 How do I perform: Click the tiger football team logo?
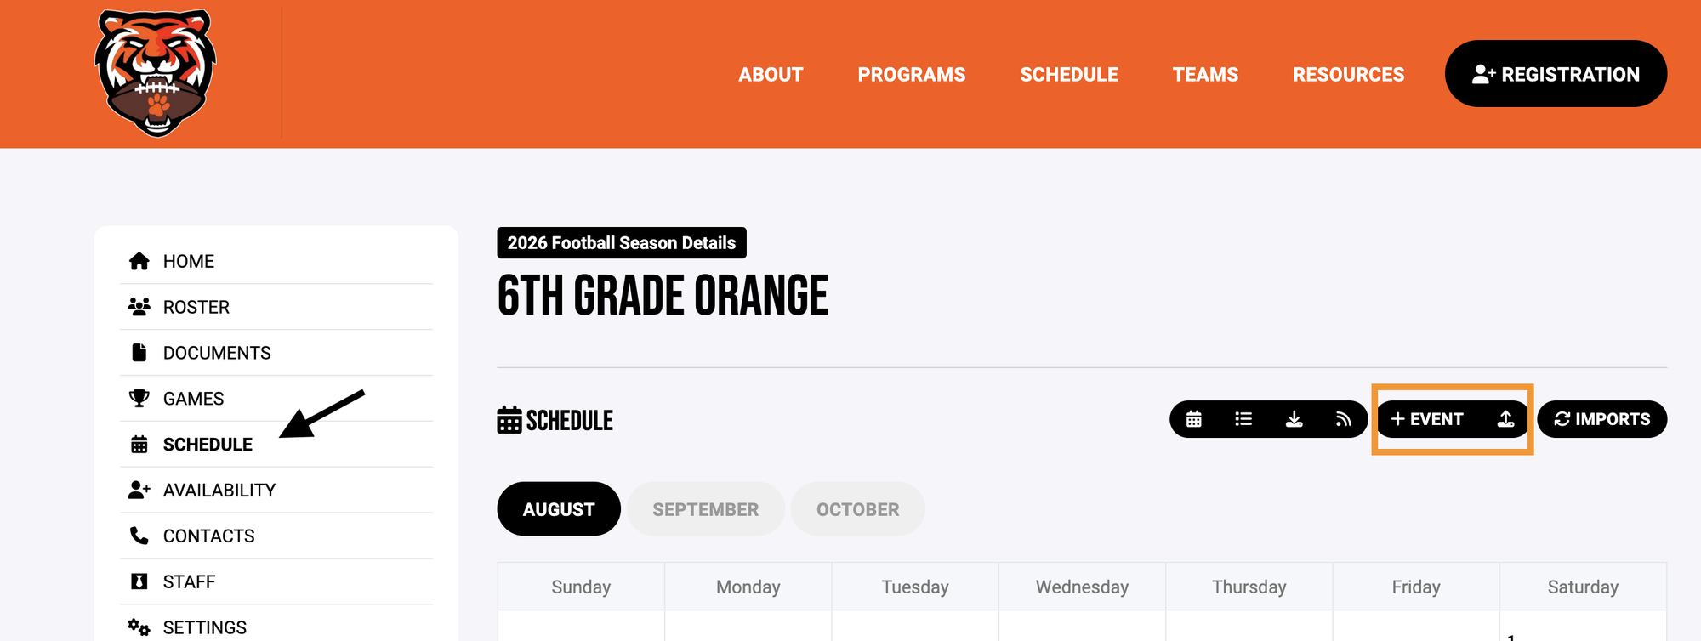point(156,73)
